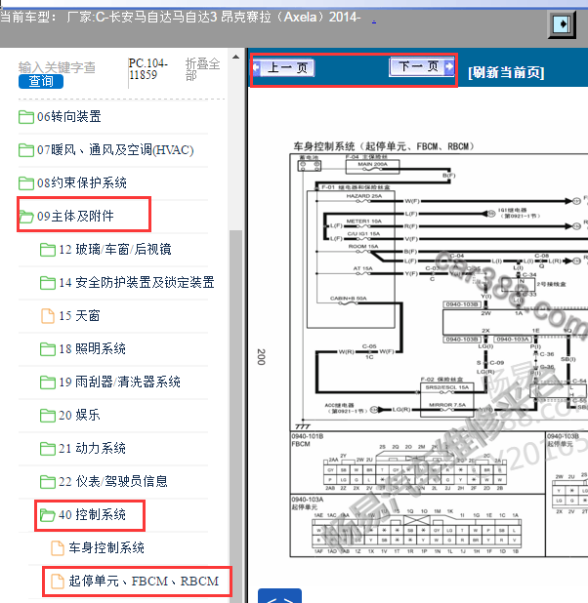This screenshot has height=603, width=588.
Task: Go to previous page with 上一页
Action: [x=283, y=68]
